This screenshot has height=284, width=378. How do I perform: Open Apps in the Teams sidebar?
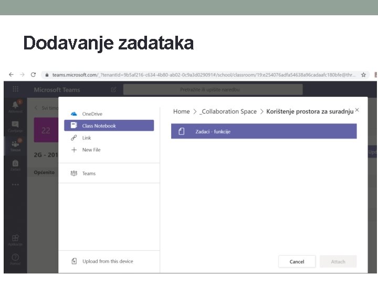click(15, 240)
